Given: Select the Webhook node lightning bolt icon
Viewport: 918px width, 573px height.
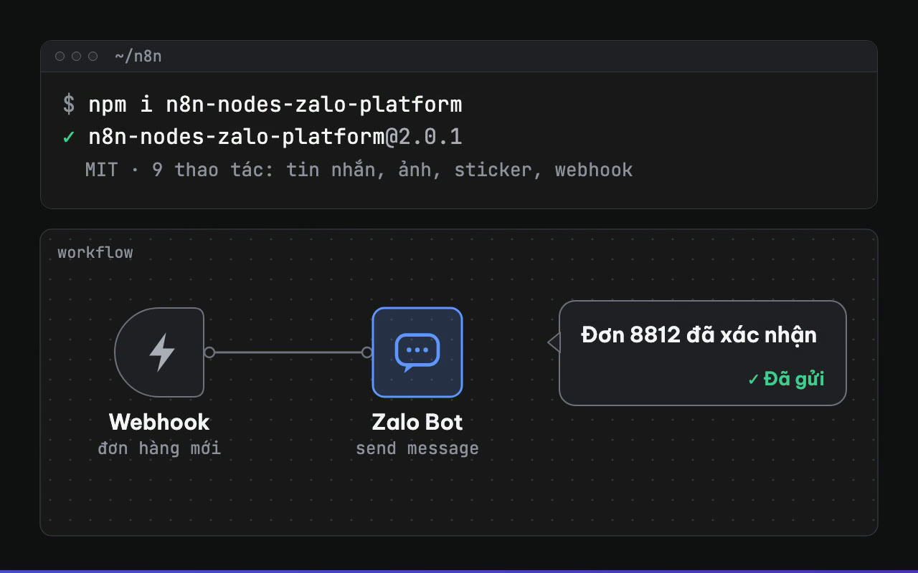Looking at the screenshot, I should point(161,352).
